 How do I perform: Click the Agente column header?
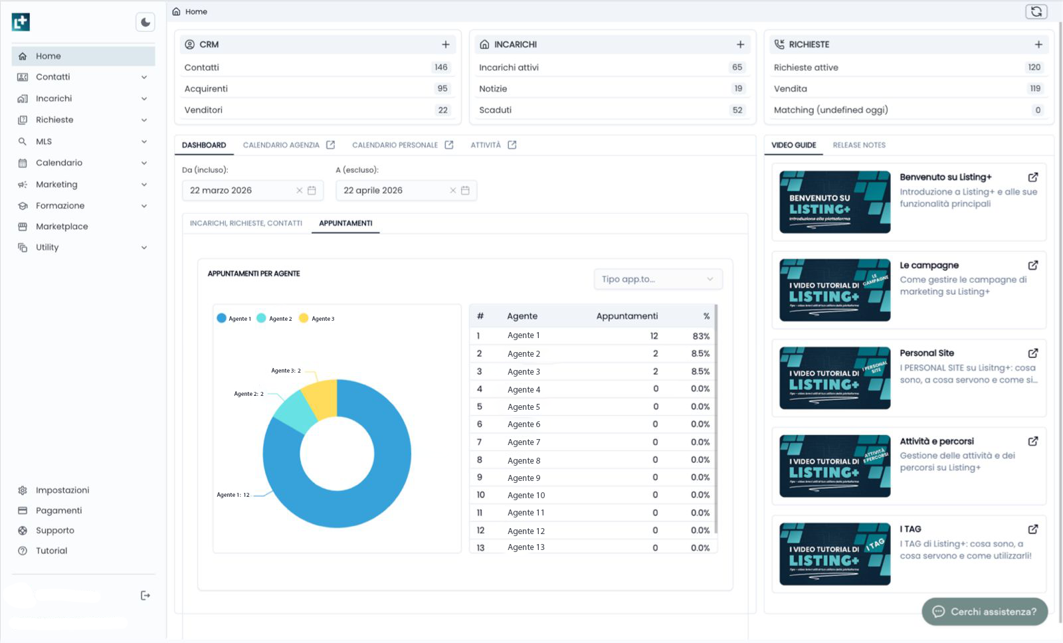[522, 316]
